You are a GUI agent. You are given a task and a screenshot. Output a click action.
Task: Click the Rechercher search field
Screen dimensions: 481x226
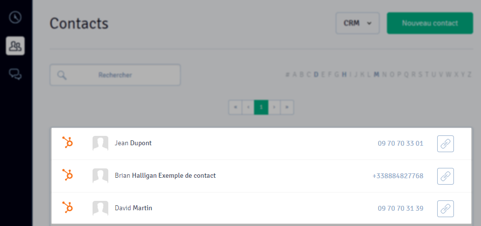pos(115,75)
